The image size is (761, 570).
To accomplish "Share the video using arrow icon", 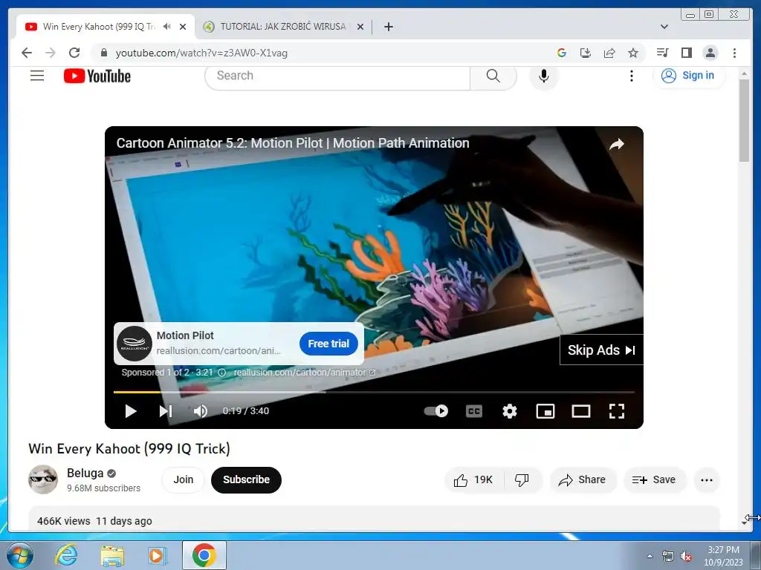I will (616, 144).
